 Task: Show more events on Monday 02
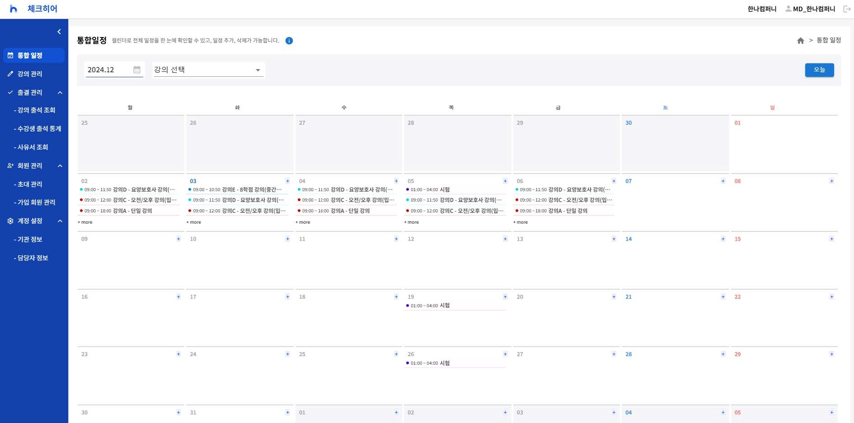tap(85, 222)
